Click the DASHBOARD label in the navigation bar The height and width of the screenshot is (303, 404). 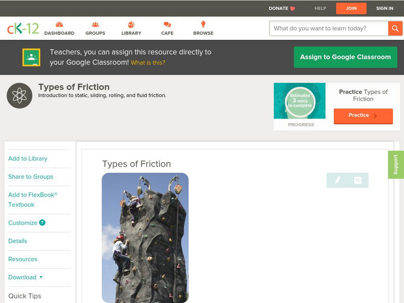[59, 33]
